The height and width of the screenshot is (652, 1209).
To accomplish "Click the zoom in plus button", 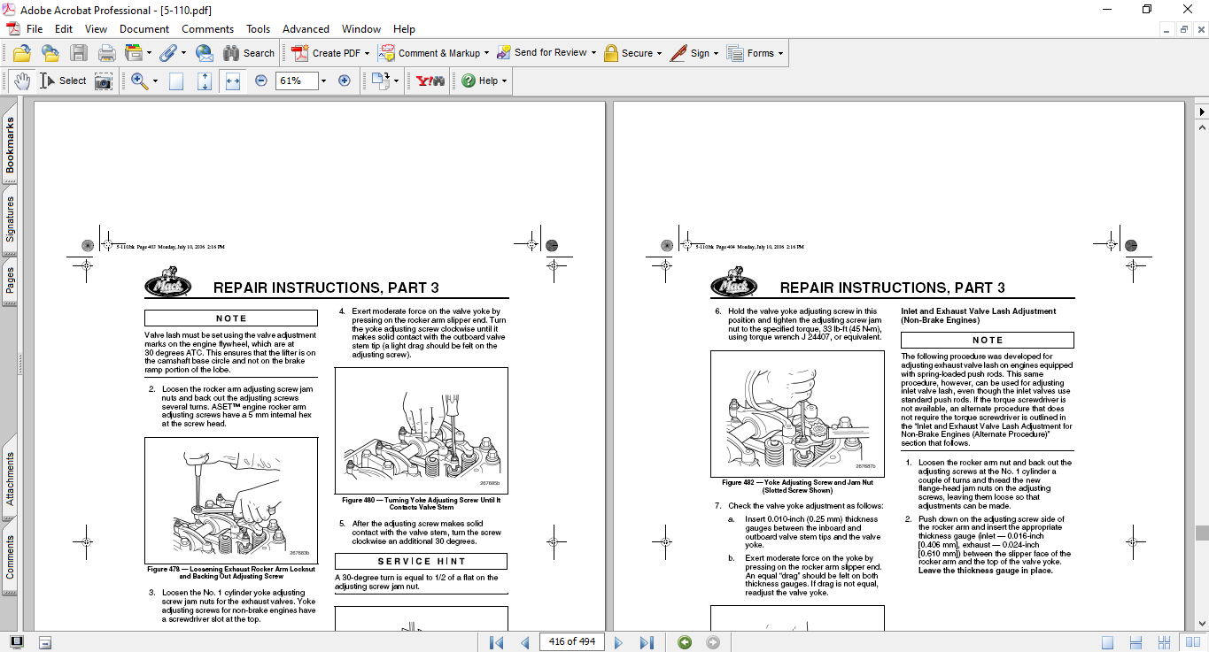I will 345,81.
